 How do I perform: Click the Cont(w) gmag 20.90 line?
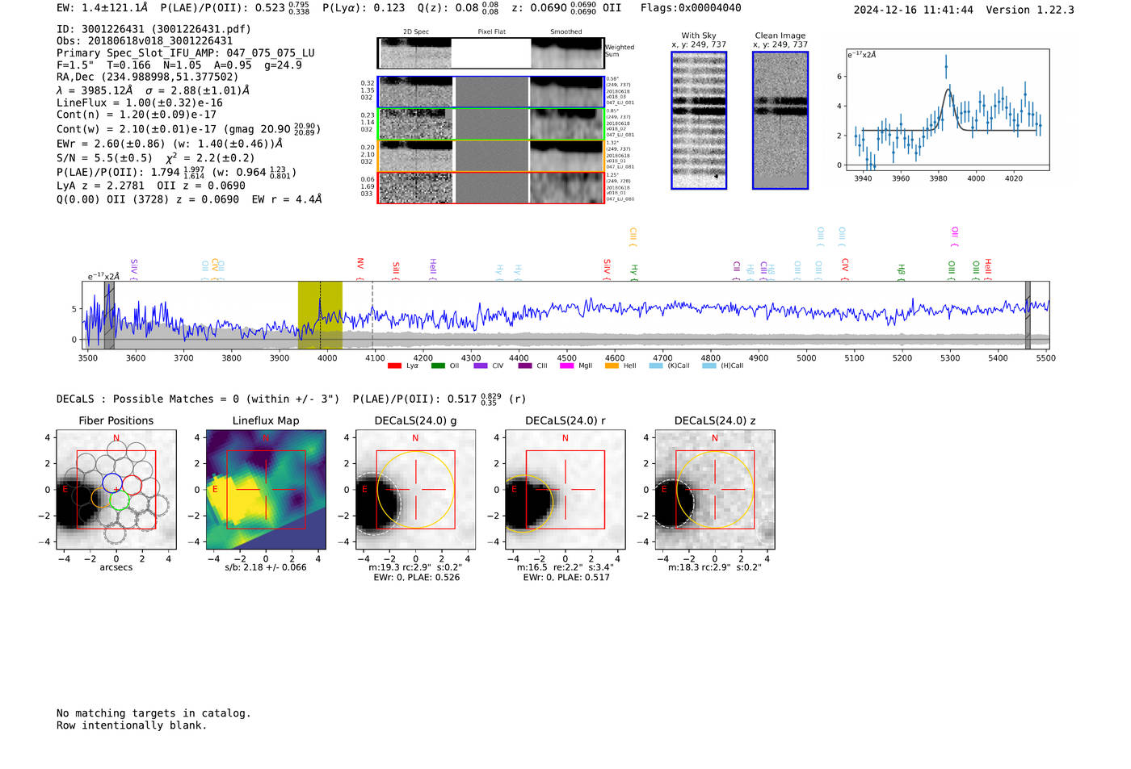coord(188,129)
